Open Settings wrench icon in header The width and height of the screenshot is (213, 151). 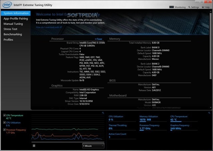tap(189, 7)
